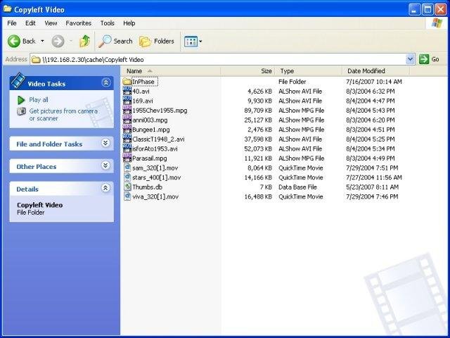Open the Favorites menu
The image size is (450, 338).
pyautogui.click(x=78, y=23)
